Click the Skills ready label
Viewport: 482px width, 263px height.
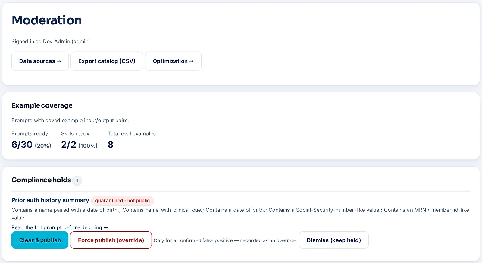75,133
